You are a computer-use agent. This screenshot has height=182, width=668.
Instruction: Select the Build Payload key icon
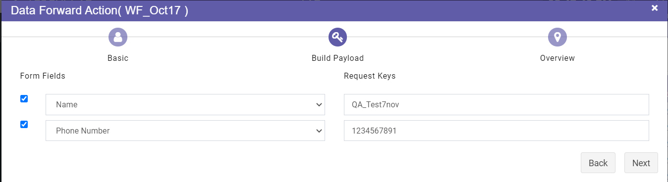(337, 37)
